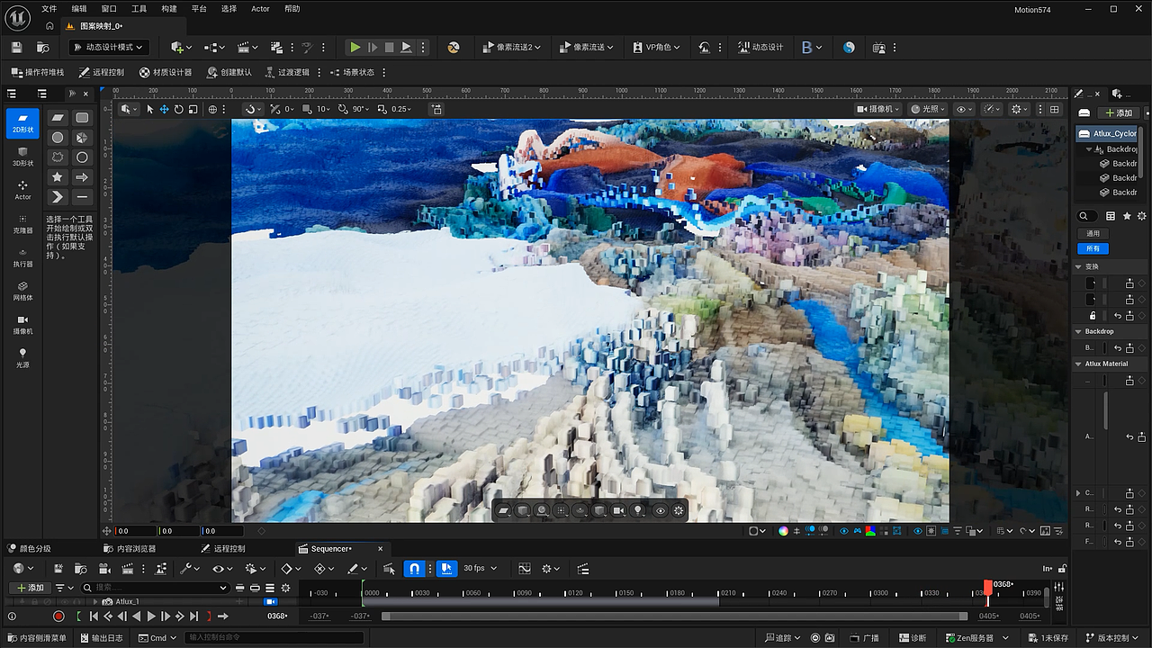Choose the arrow 2D shape

tap(82, 176)
